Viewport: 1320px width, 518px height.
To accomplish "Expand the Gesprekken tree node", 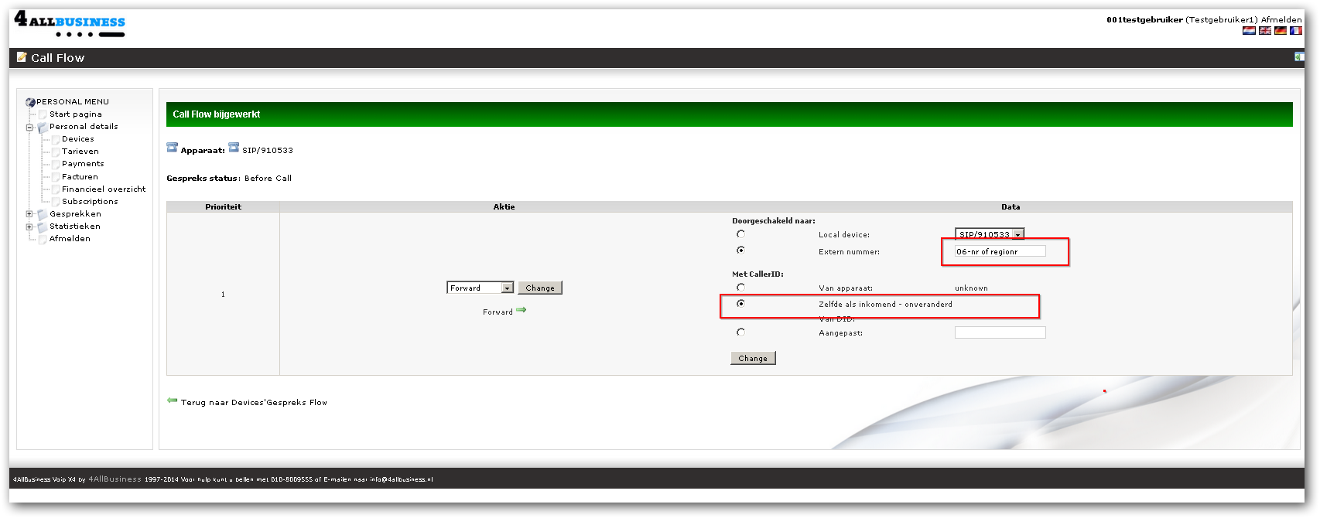I will [29, 214].
